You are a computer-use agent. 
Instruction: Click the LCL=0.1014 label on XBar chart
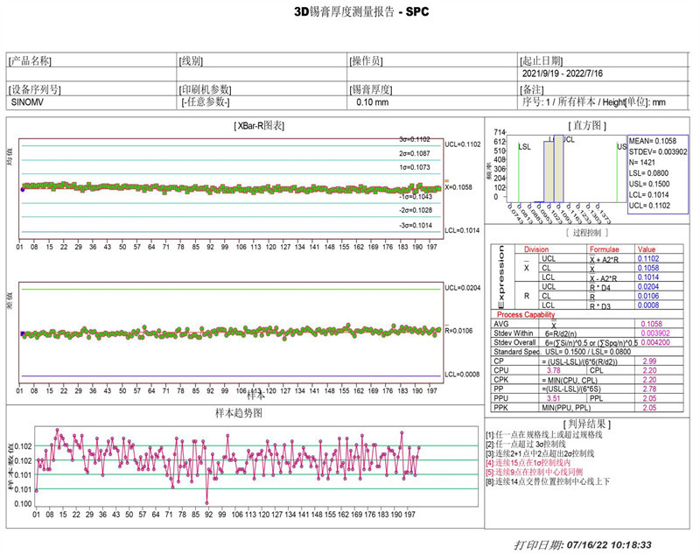(463, 229)
